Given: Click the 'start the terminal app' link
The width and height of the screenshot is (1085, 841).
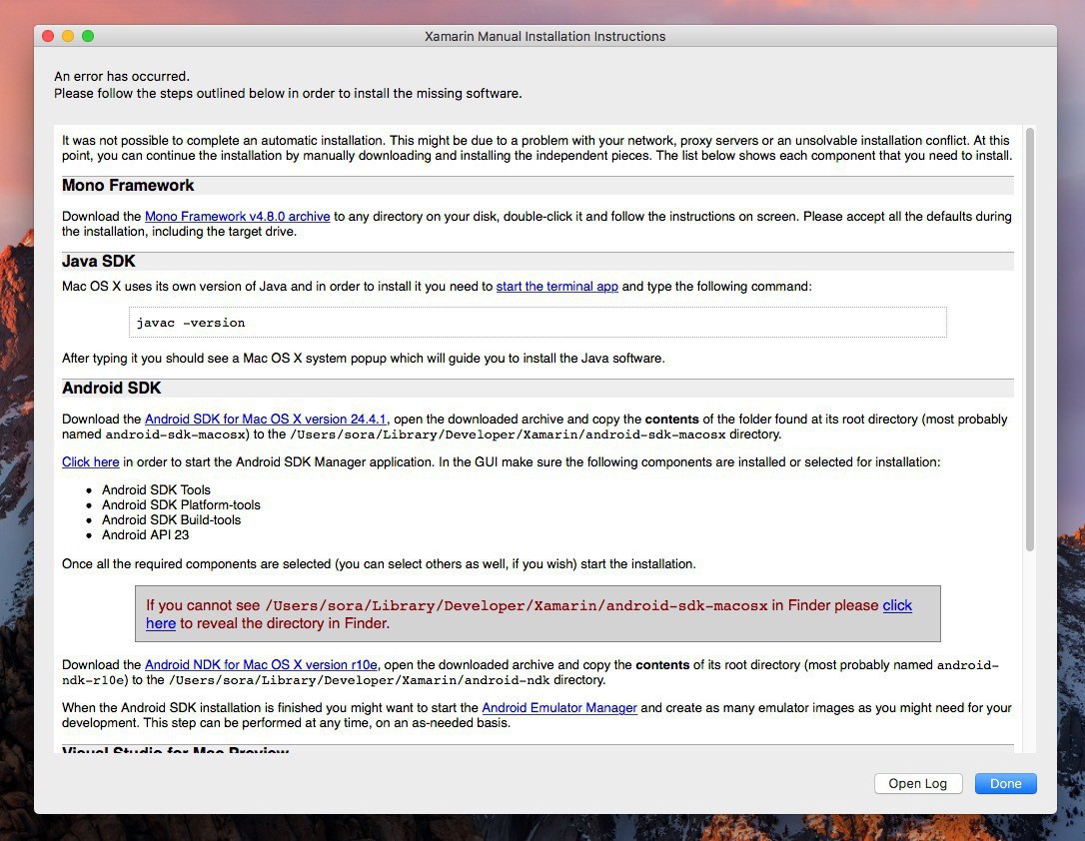Looking at the screenshot, I should (556, 287).
